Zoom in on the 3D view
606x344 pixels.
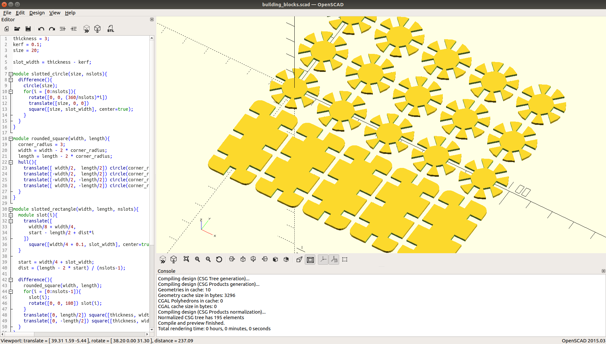click(198, 259)
